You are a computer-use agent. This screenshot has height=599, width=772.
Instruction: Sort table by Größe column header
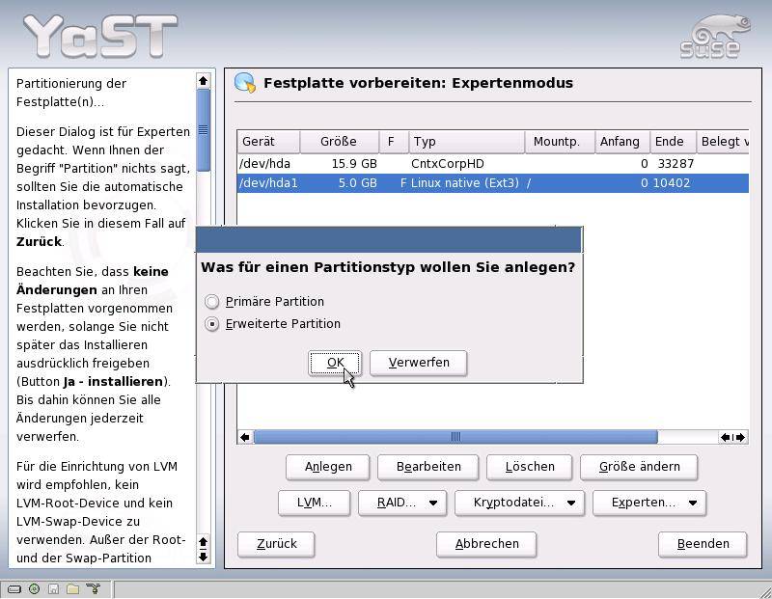pyautogui.click(x=339, y=142)
